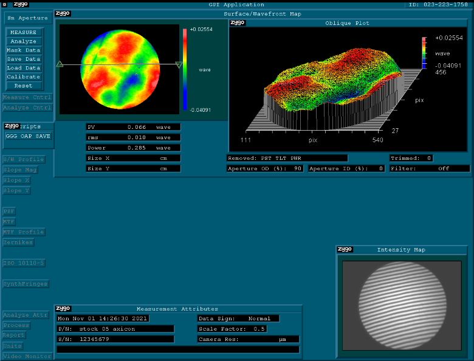The width and height of the screenshot is (474, 361).
Task: Click the Trimmed field
Action: (x=411, y=158)
